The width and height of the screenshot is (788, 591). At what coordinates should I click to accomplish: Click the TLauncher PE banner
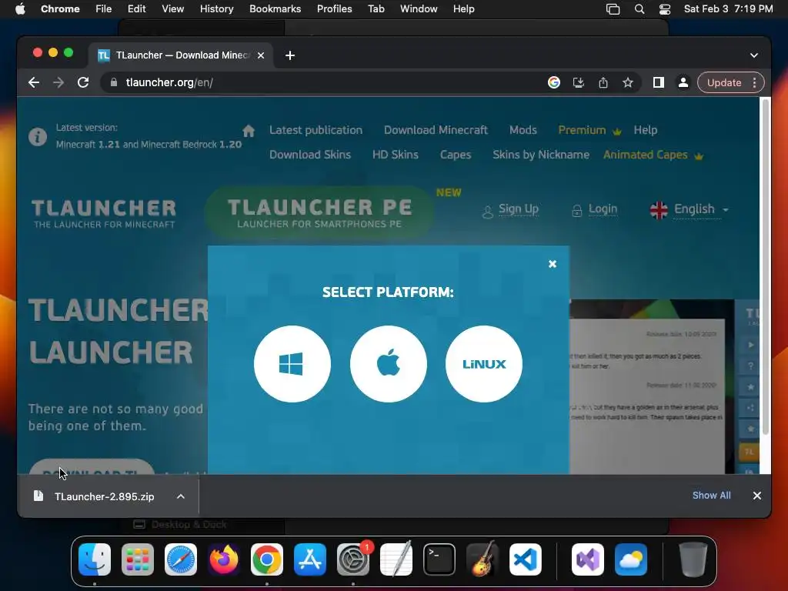319,212
